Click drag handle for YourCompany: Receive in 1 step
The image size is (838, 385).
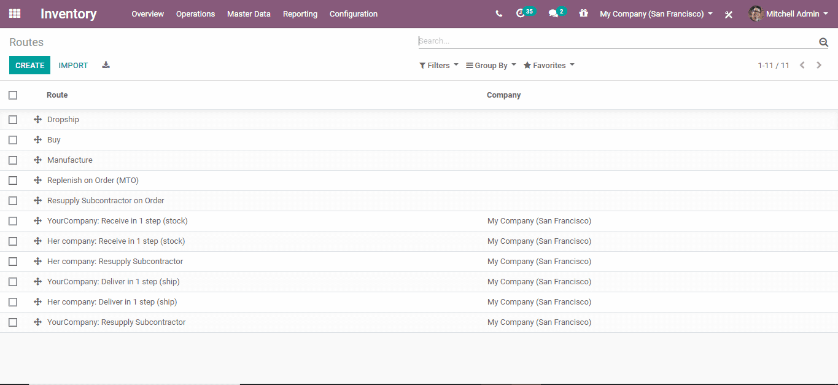click(37, 221)
